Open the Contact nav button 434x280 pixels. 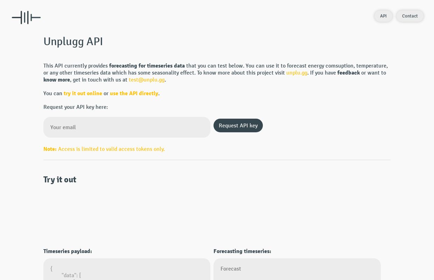410,16
